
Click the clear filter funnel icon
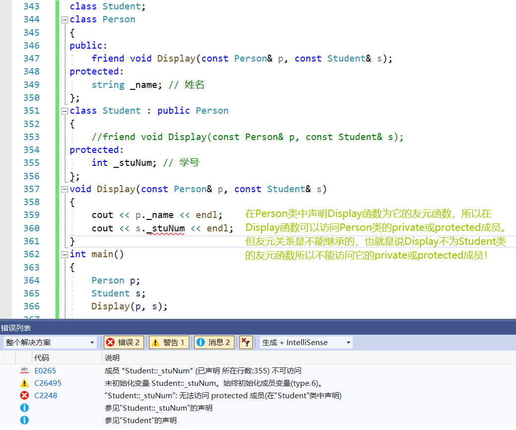[x=246, y=343]
